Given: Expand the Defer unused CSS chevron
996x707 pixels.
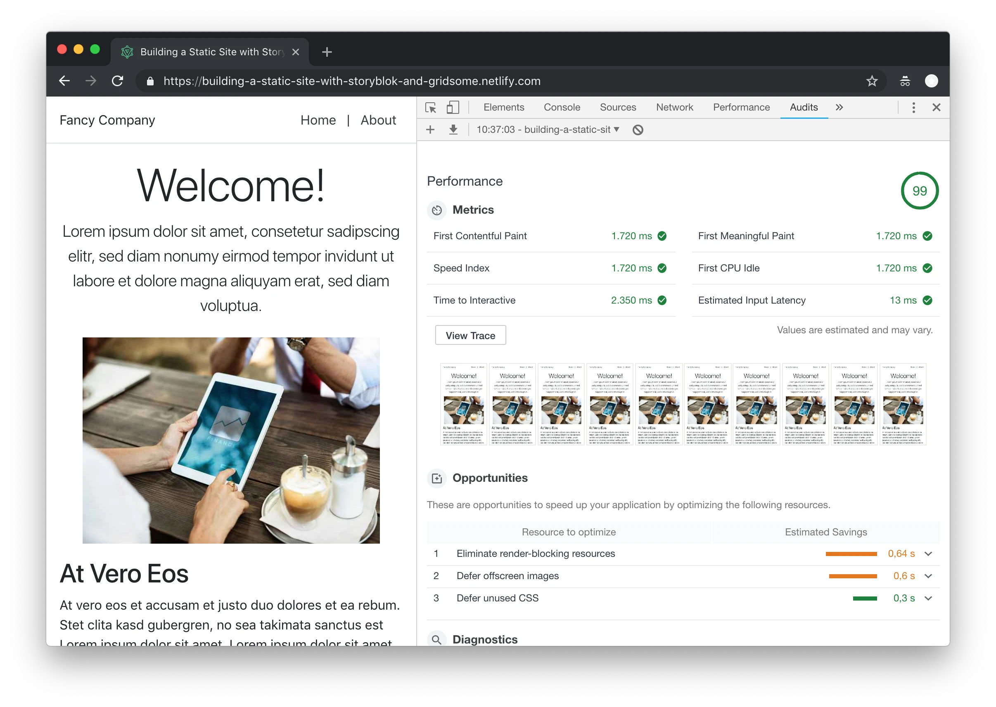Looking at the screenshot, I should coord(928,598).
